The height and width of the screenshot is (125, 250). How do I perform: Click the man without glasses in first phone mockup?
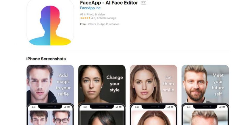coord(39,118)
